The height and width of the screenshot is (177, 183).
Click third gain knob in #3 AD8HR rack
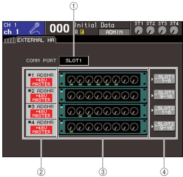tap(89, 111)
